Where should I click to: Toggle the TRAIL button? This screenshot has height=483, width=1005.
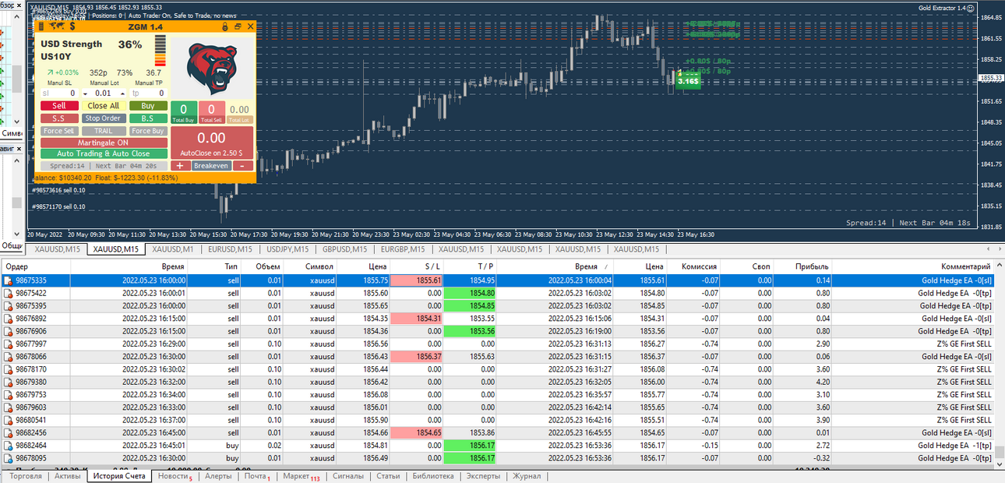point(104,131)
